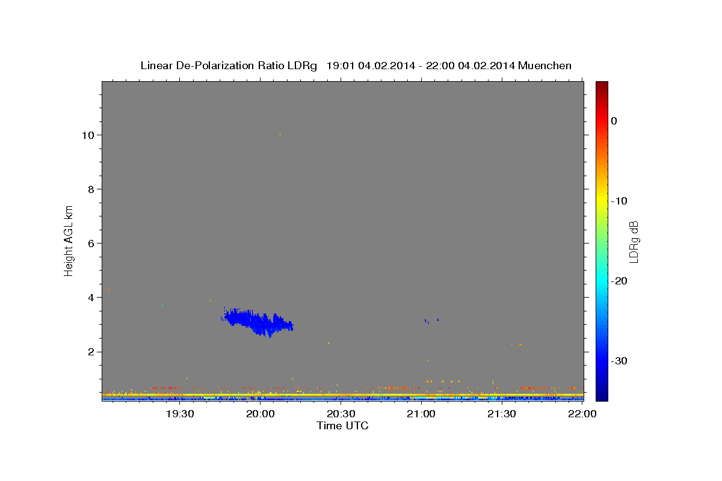The height and width of the screenshot is (481, 722).
Task: Click the plot title 'Linear De-Polarization Ratio LDRg'
Action: click(229, 66)
